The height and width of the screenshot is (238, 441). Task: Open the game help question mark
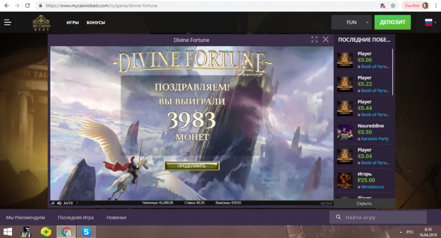click(77, 203)
